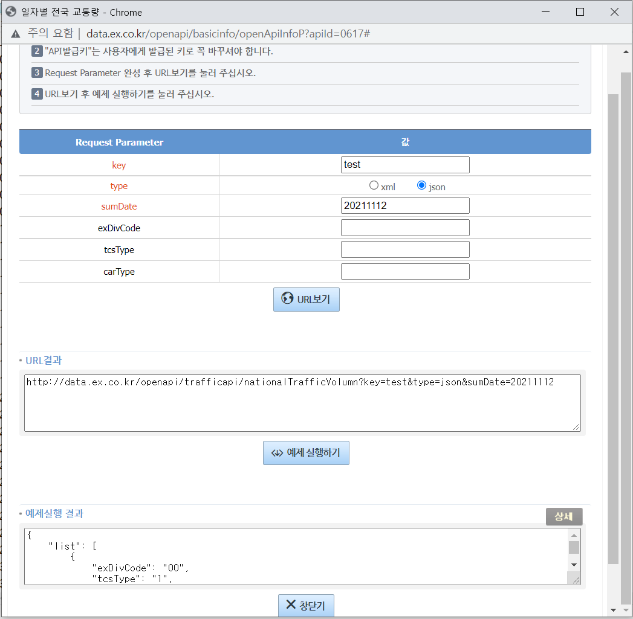Minimize the Chrome popup window

(546, 12)
